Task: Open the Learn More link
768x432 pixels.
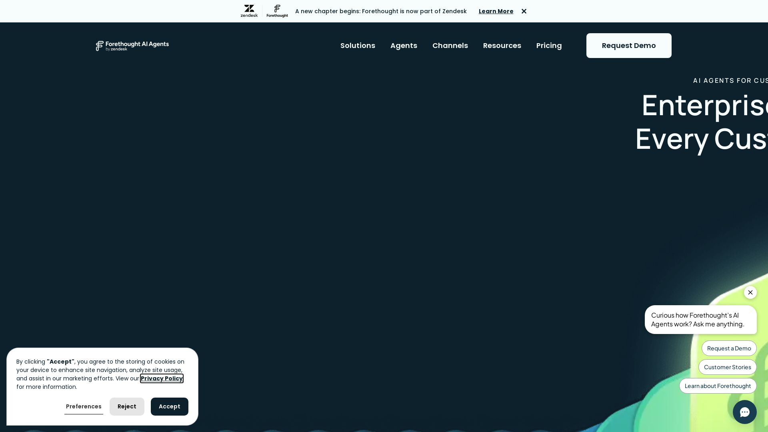Action: click(x=496, y=11)
